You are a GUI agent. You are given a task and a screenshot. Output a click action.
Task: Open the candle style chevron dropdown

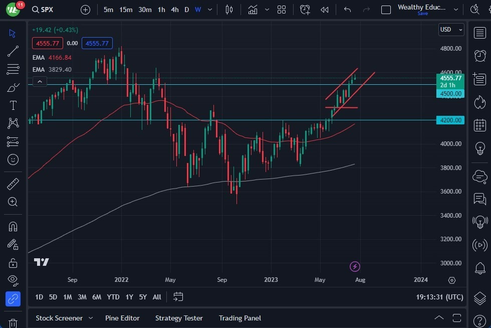(x=267, y=10)
